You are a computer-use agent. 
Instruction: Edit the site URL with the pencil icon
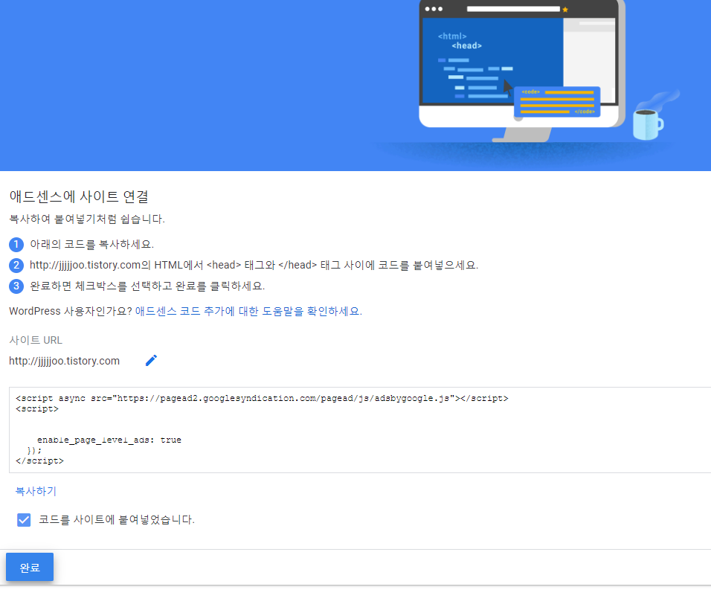tap(151, 360)
